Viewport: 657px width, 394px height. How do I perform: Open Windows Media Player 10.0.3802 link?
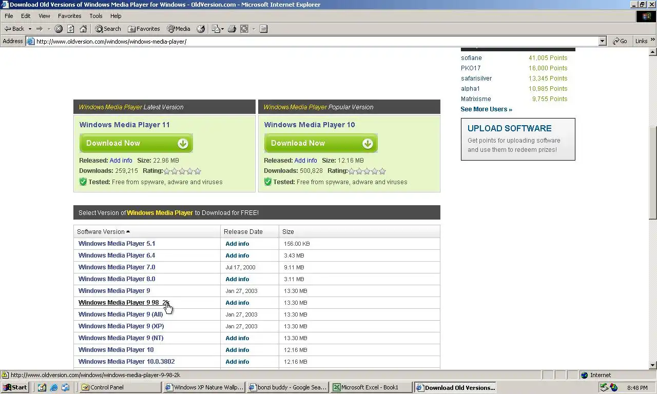tap(126, 362)
